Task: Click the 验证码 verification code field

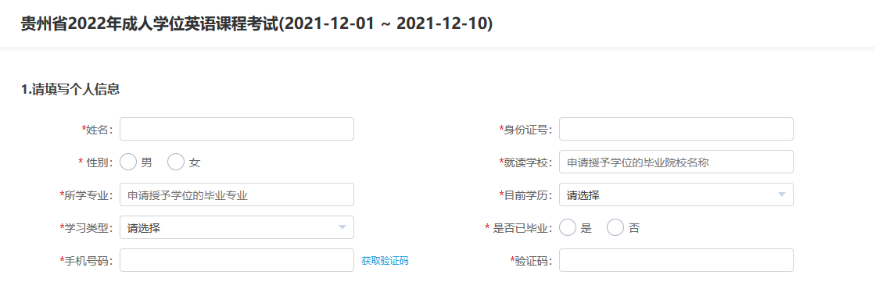Action: (x=676, y=261)
